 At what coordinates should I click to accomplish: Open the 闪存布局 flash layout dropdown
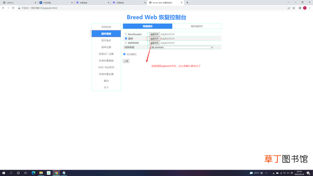coord(181,47)
